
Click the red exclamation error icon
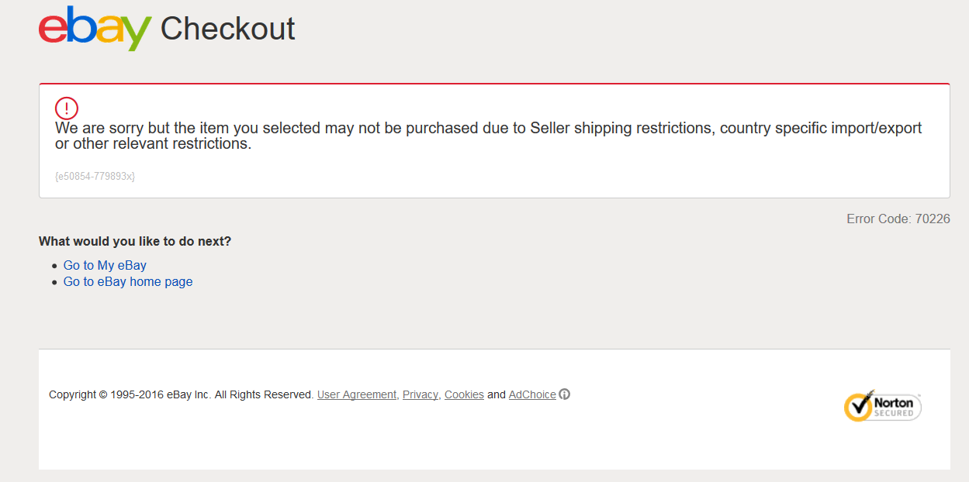[67, 108]
